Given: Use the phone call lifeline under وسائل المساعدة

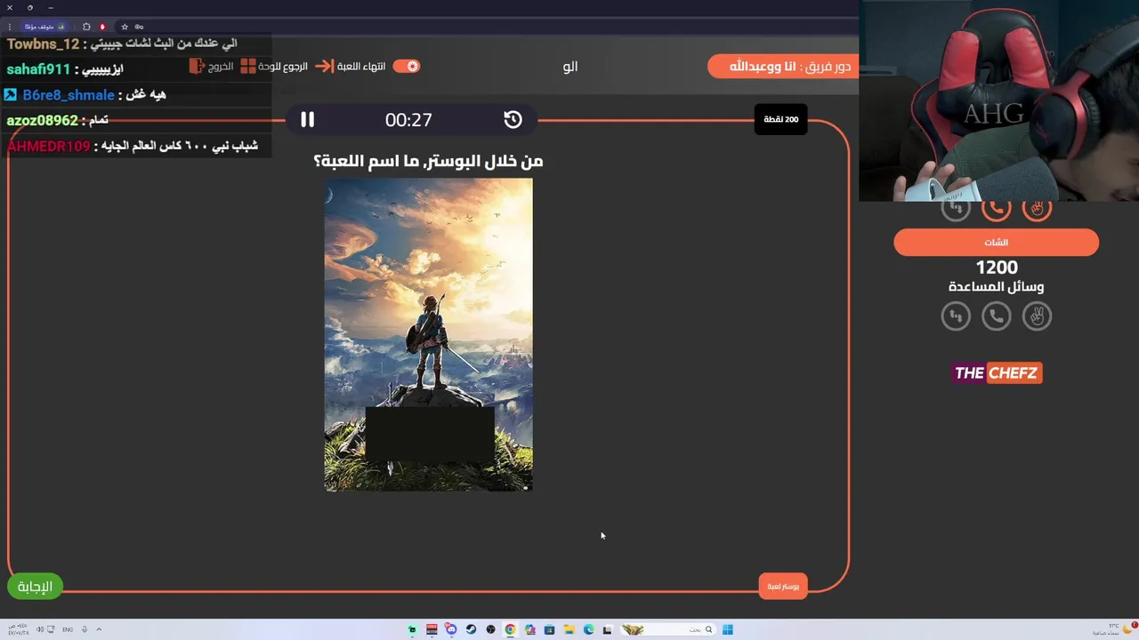Looking at the screenshot, I should pyautogui.click(x=996, y=316).
